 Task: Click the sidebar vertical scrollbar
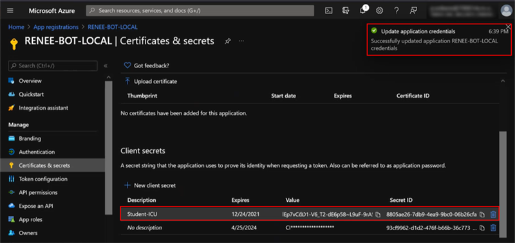108,148
